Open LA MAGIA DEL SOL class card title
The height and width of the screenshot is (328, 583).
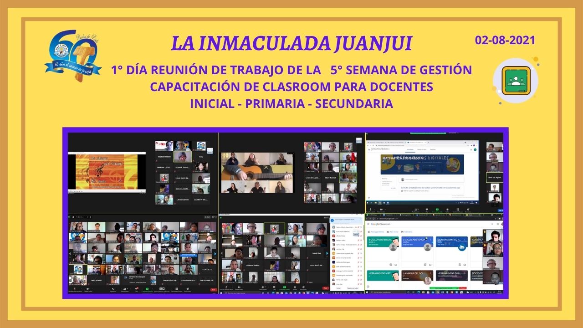[x=413, y=273]
